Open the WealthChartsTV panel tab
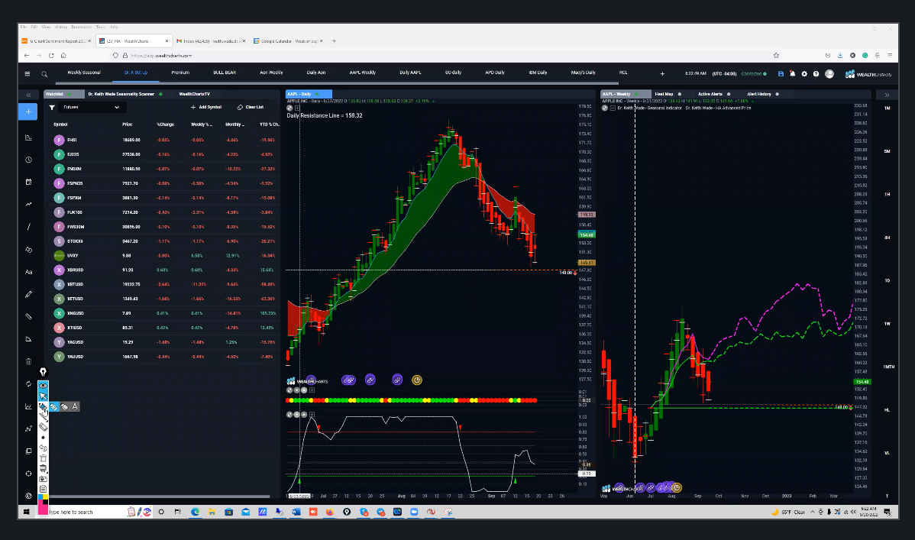This screenshot has height=540, width=915. point(194,94)
